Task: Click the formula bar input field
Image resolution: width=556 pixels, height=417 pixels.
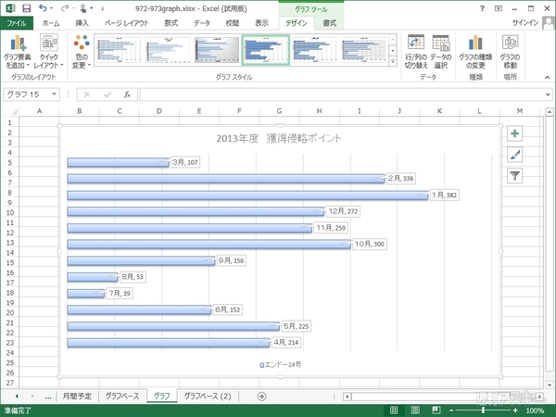Action: tap(341, 95)
